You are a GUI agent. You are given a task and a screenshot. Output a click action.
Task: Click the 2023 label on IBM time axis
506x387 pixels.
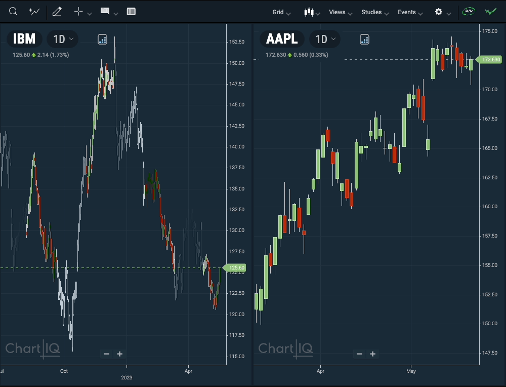126,377
